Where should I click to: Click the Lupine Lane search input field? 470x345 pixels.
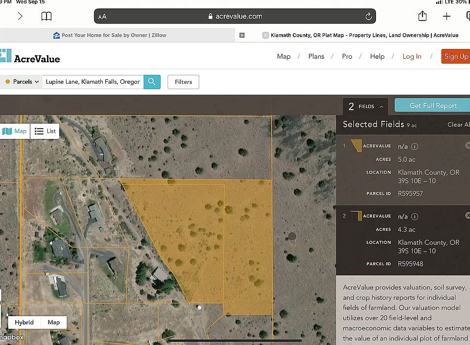tap(93, 82)
